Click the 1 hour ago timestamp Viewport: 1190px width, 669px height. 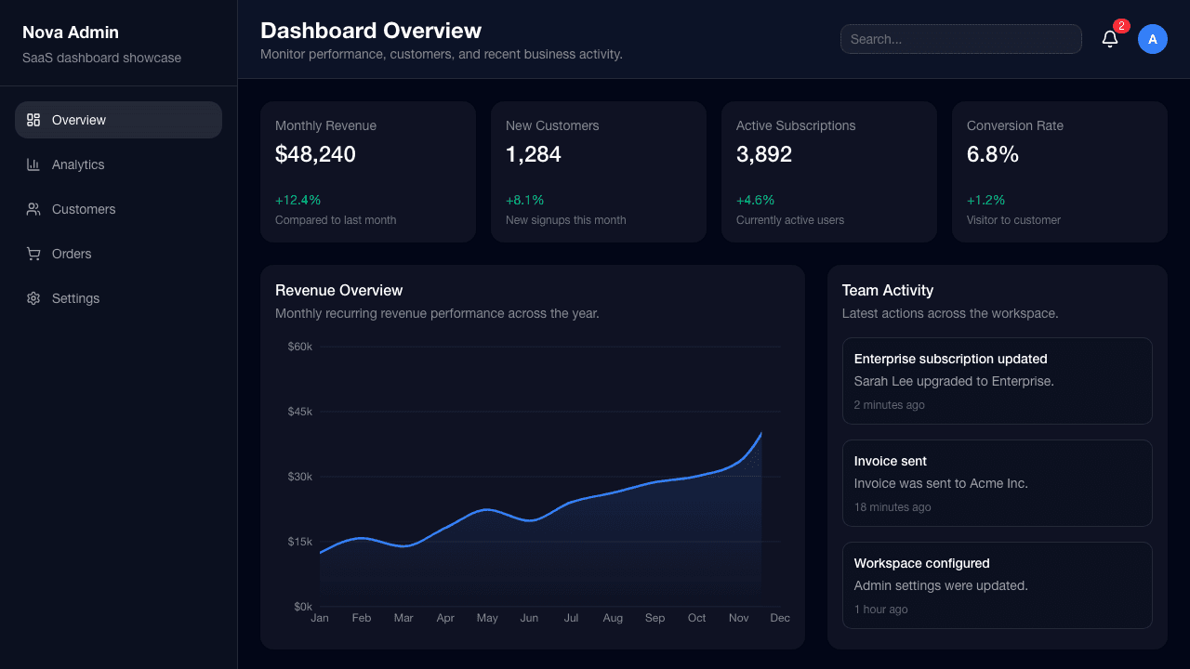click(881, 610)
